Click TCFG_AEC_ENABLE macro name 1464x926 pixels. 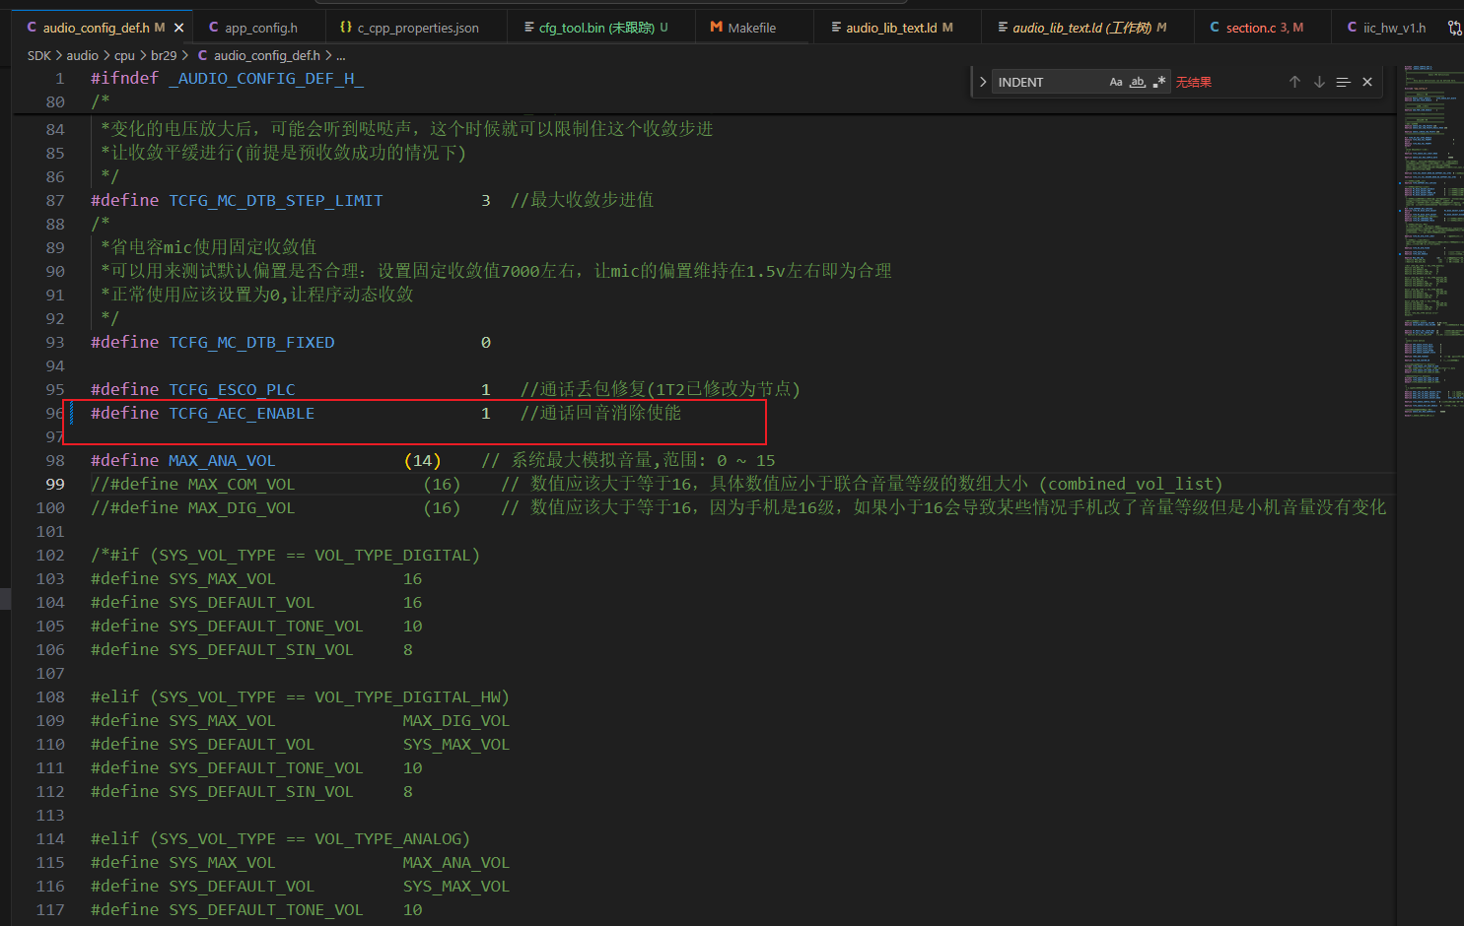242,413
